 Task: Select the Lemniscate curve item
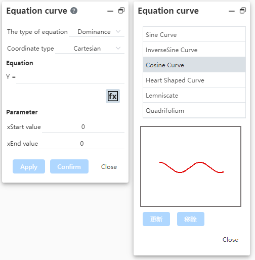[194, 95]
